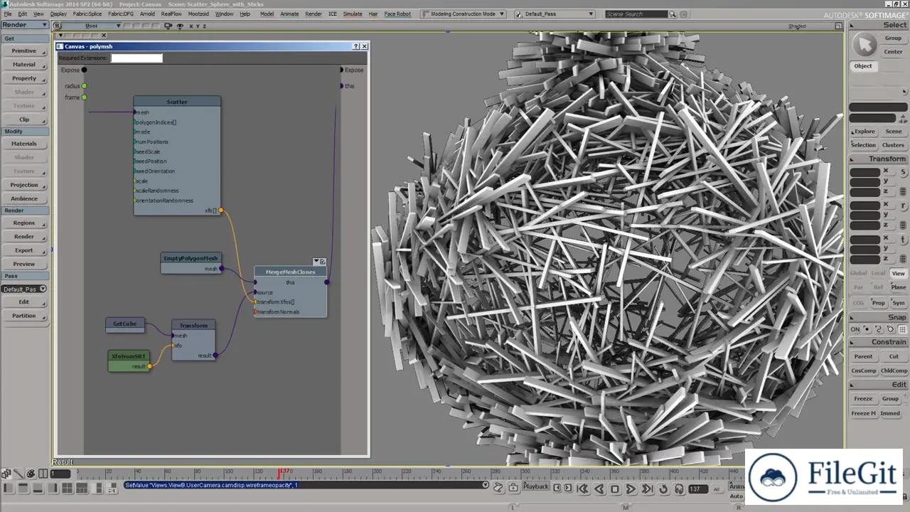Click the play forward button

tap(631, 489)
